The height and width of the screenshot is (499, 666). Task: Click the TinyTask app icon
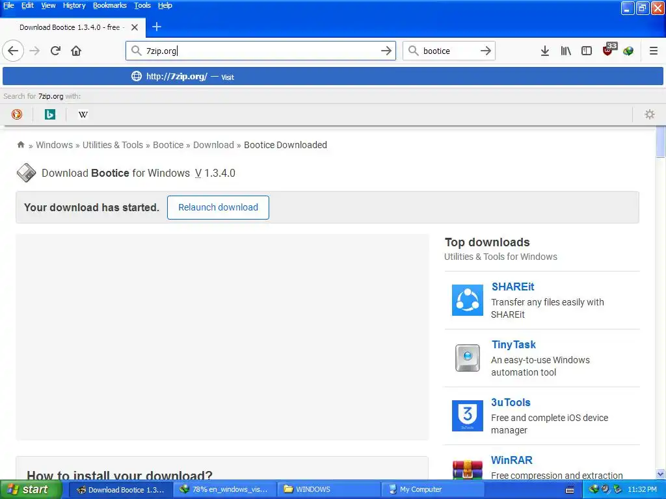click(467, 358)
